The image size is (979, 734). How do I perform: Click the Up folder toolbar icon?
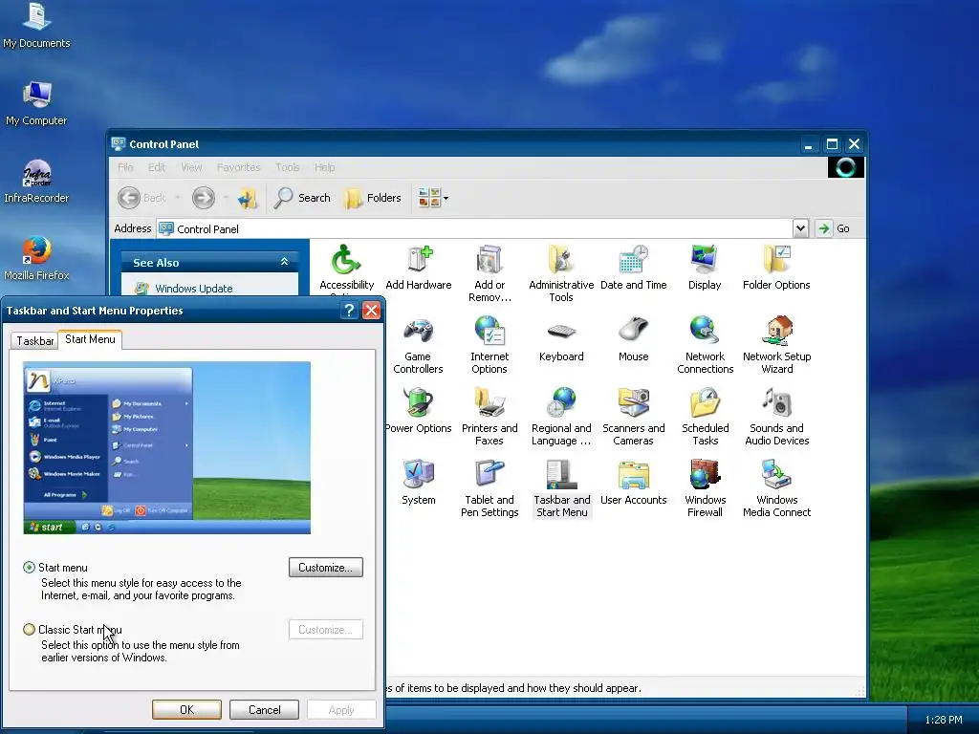click(248, 198)
